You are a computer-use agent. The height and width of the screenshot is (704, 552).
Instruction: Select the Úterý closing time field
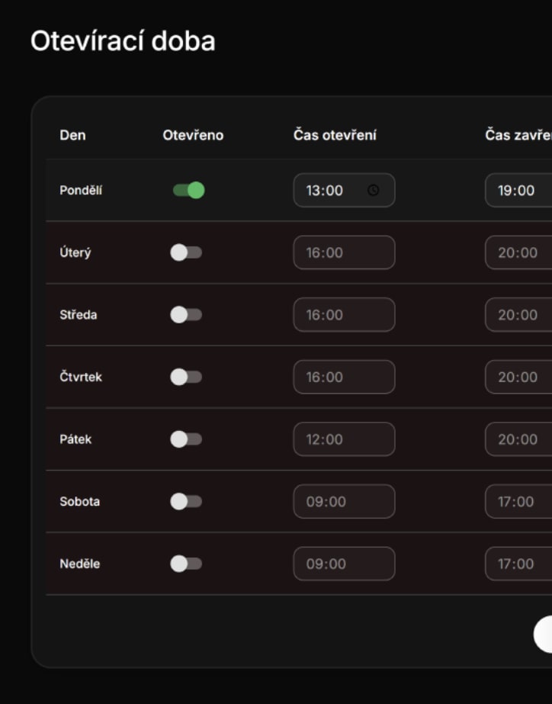[520, 252]
